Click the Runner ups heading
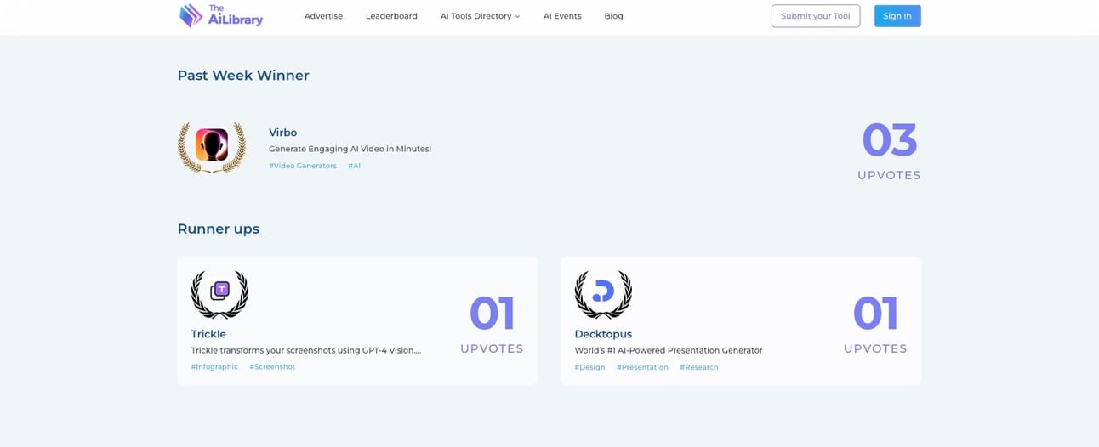This screenshot has width=1099, height=447. point(219,229)
